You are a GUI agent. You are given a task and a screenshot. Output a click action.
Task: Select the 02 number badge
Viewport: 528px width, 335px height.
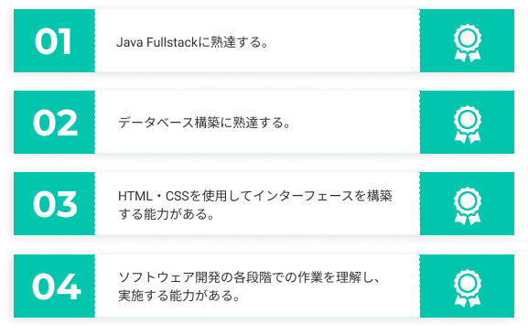(54, 123)
